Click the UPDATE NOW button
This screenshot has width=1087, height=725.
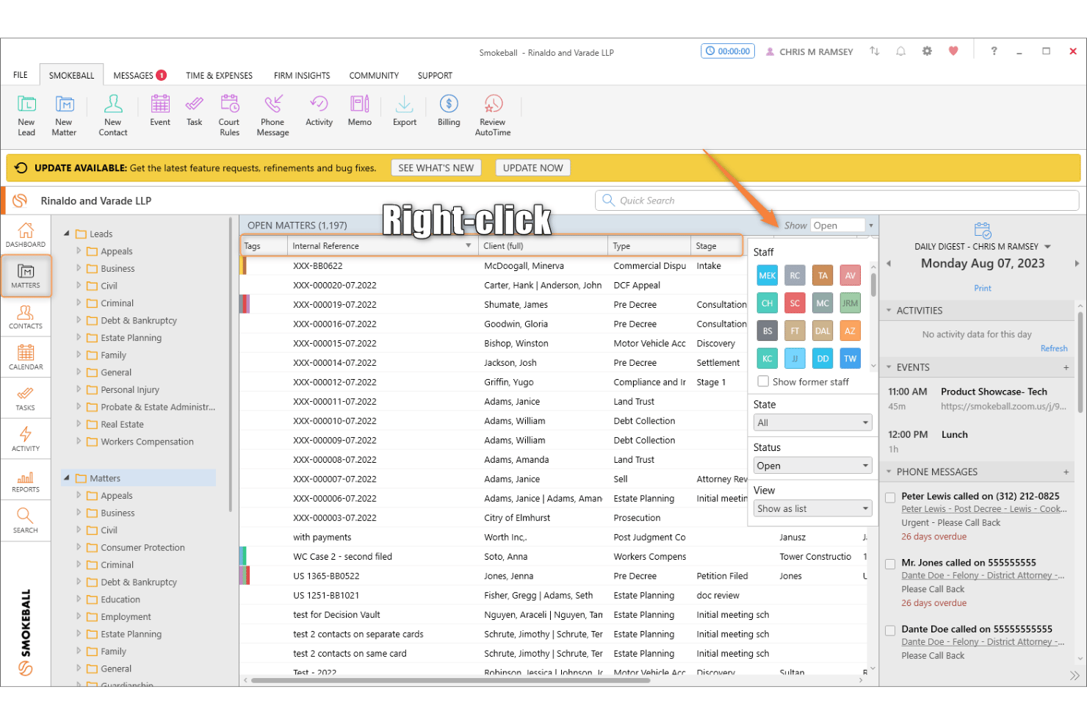[x=533, y=167]
